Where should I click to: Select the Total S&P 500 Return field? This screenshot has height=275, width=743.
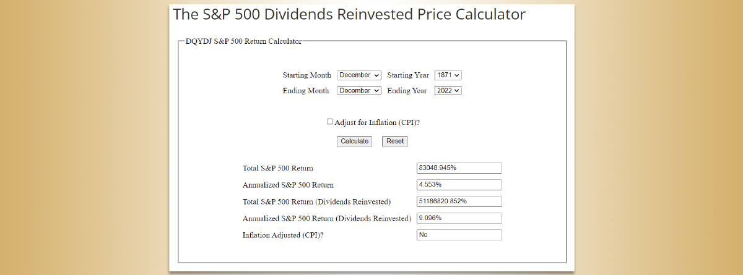[x=459, y=168]
